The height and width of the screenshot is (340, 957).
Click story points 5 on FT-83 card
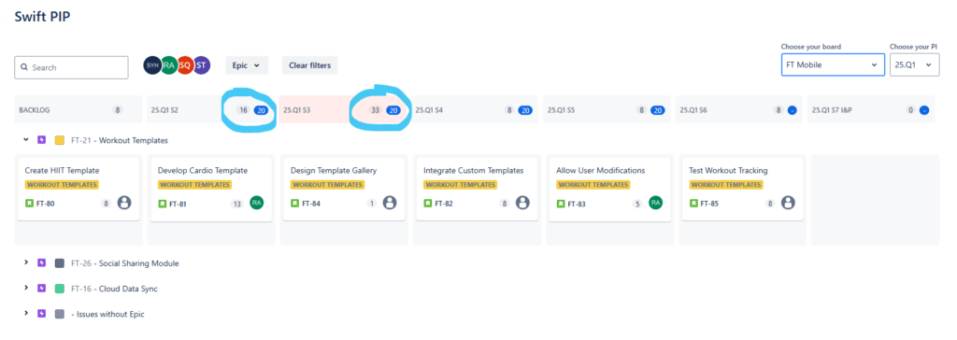[x=637, y=204]
